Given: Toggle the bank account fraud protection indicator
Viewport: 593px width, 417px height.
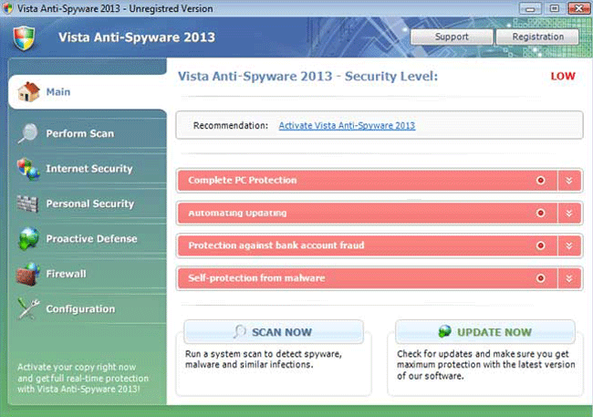Looking at the screenshot, I should click(540, 245).
